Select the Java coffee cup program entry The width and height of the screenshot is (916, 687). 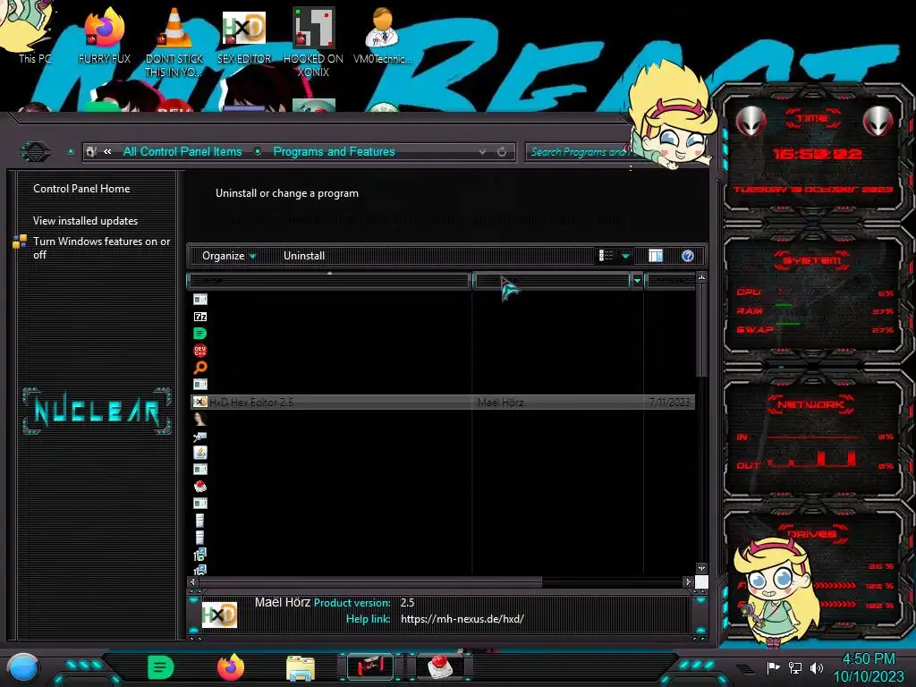click(x=199, y=452)
